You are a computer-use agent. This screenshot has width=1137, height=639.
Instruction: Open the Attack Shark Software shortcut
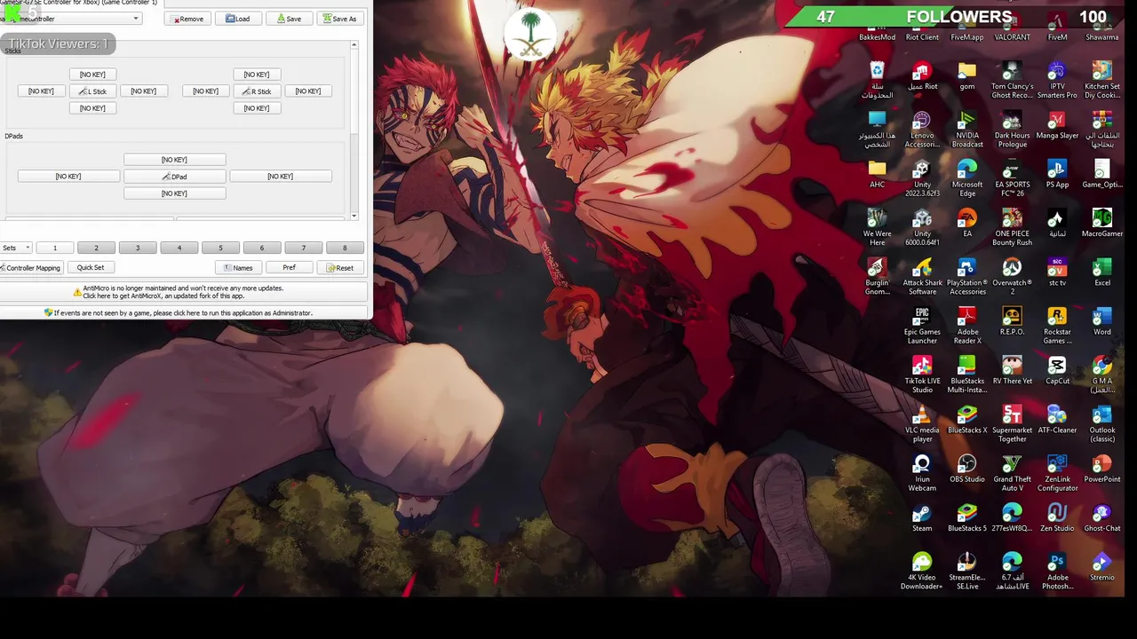tap(922, 277)
